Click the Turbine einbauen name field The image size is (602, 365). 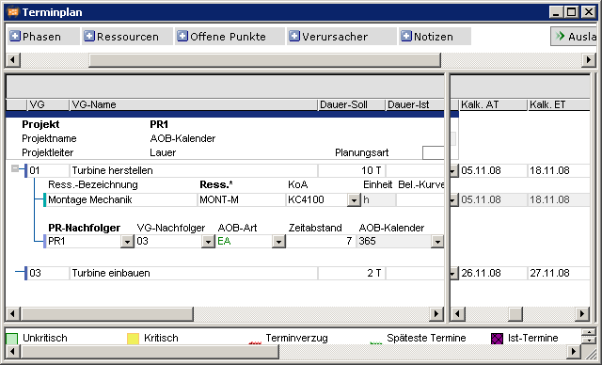pos(194,273)
